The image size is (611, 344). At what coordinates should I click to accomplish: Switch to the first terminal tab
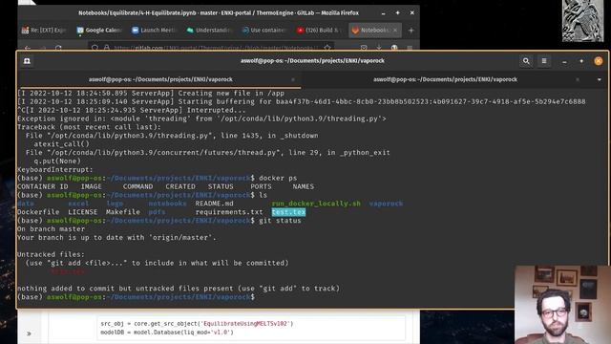point(160,79)
